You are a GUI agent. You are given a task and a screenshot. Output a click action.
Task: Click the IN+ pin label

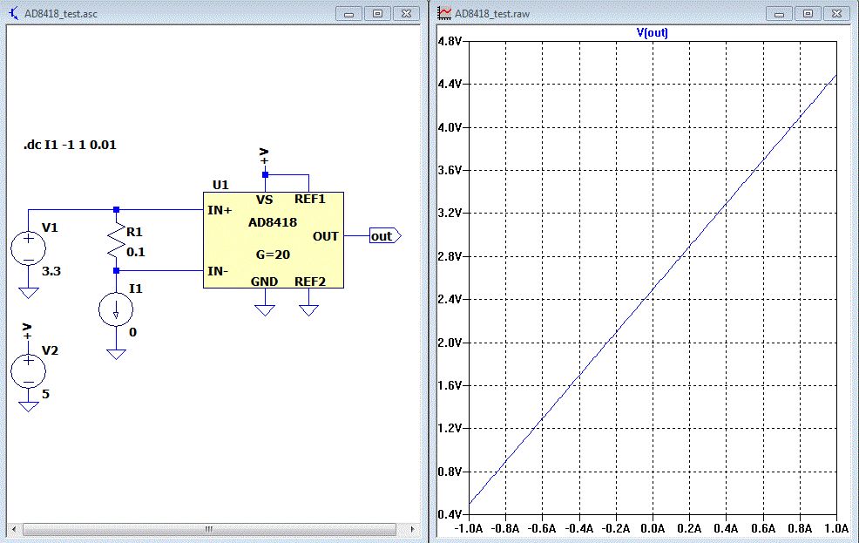tap(220, 210)
